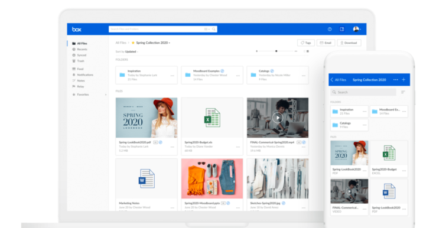
Task: Switch to grid view layout
Action: (x=308, y=51)
